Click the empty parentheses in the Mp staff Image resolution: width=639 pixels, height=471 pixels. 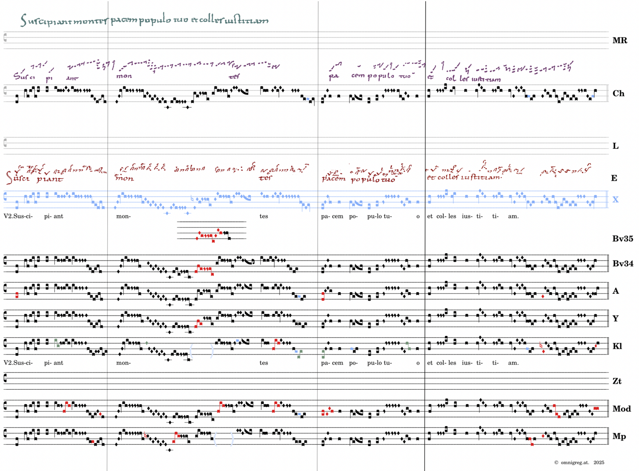pyautogui.click(x=224, y=439)
